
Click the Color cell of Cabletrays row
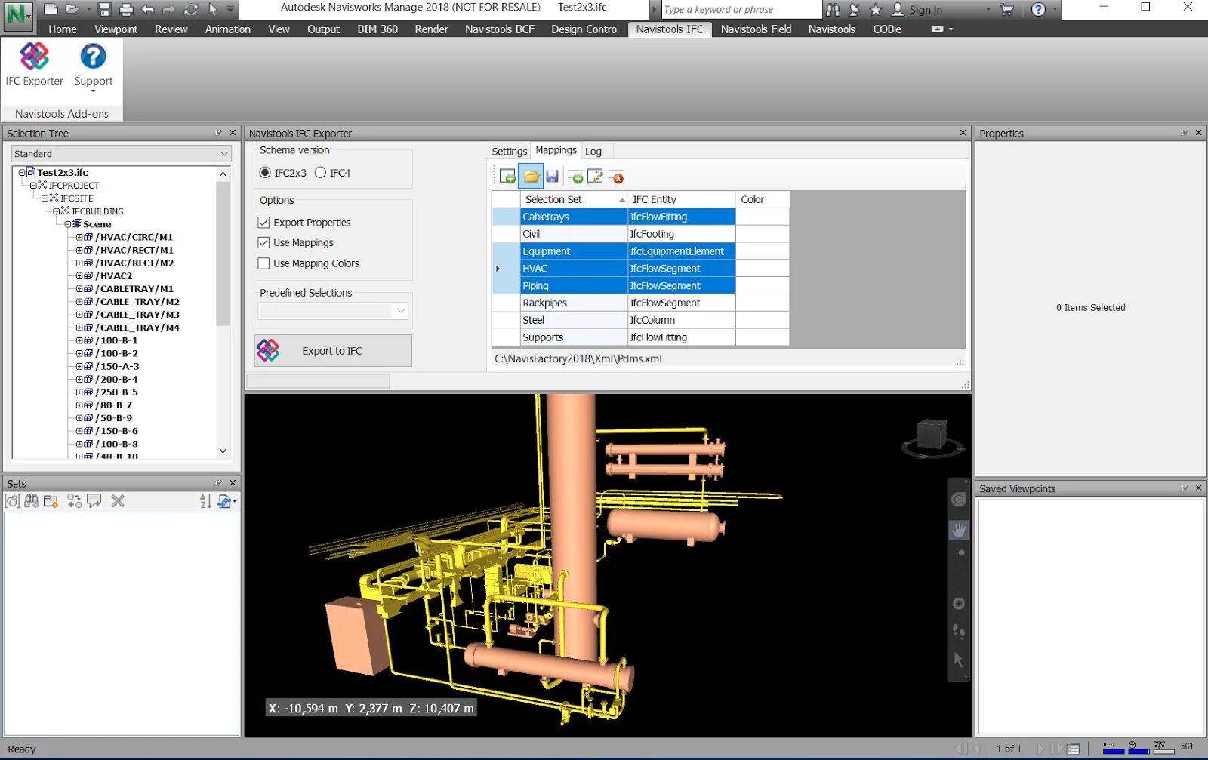[x=763, y=217]
